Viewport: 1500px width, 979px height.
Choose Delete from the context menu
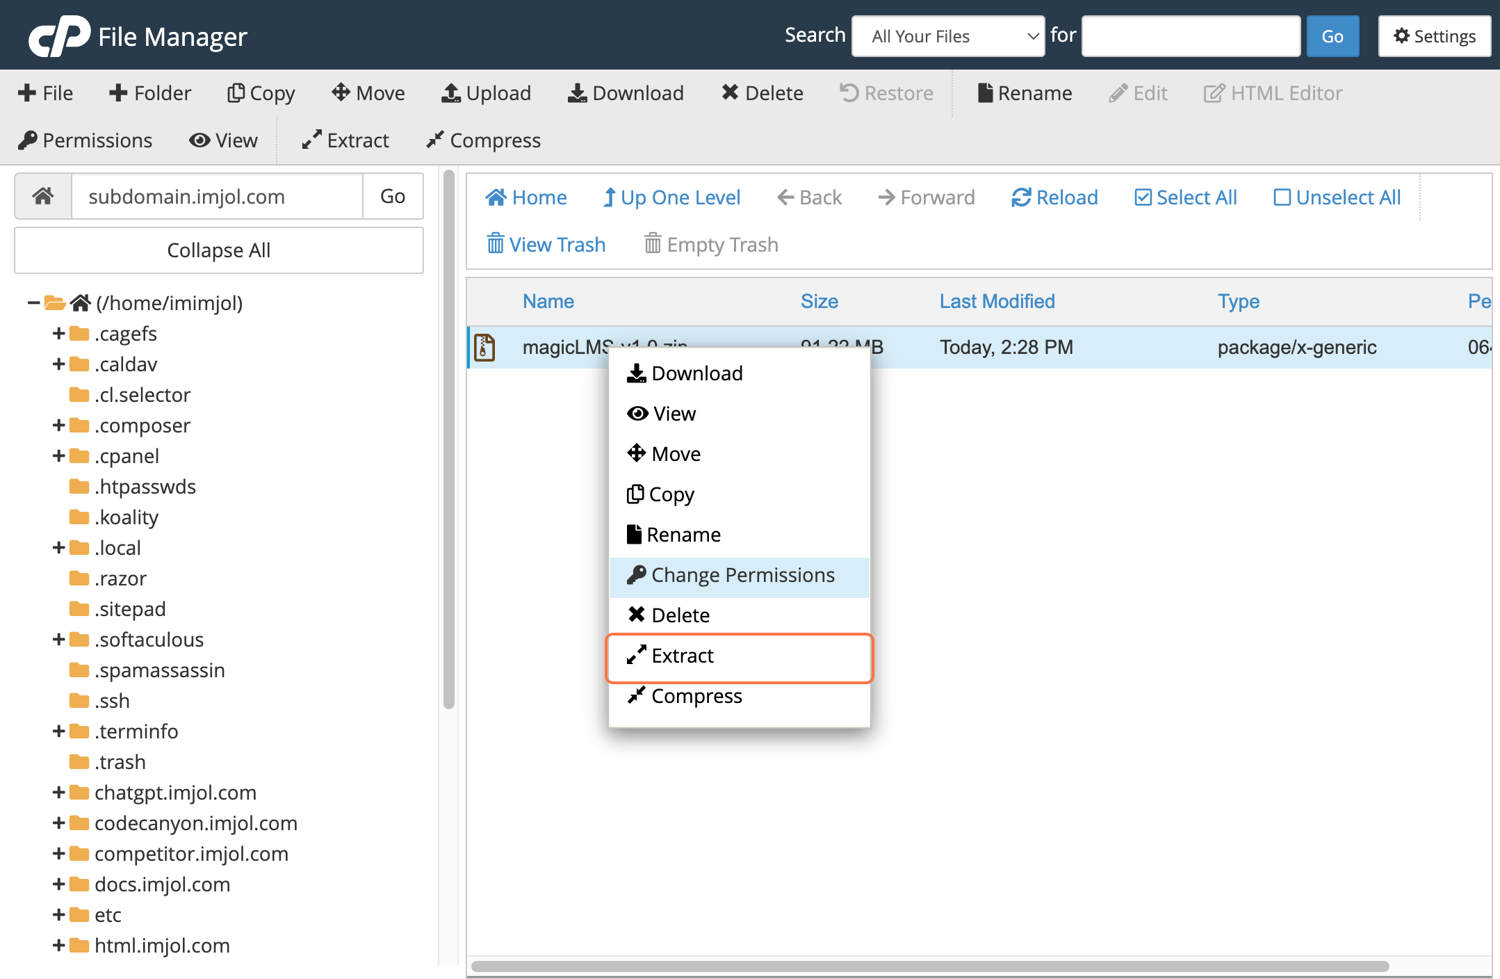[740, 615]
